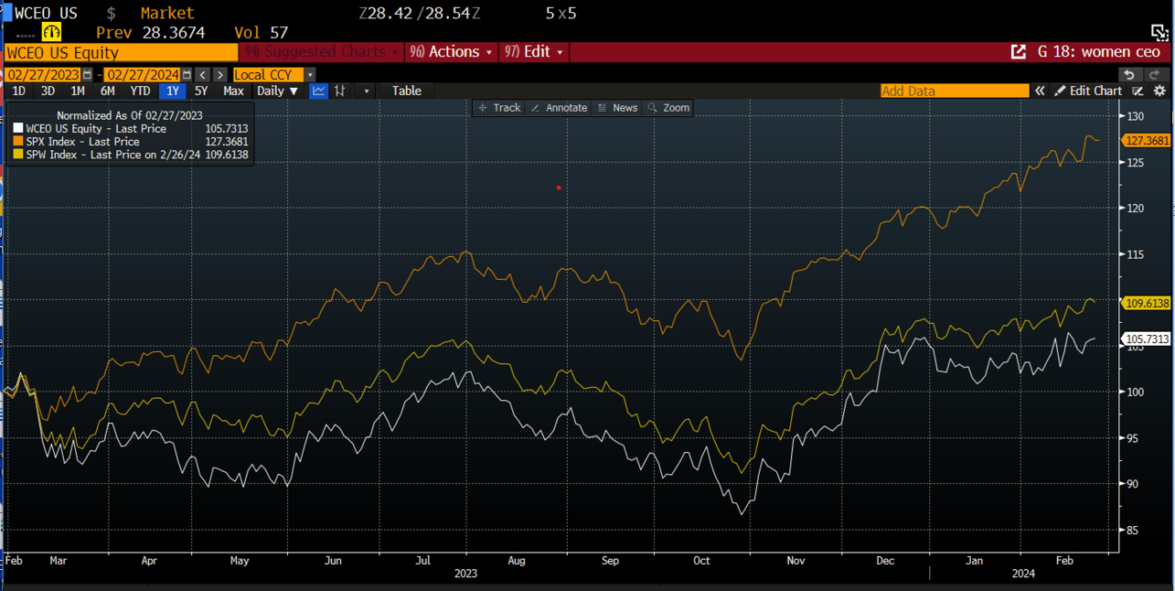The height and width of the screenshot is (591, 1175).
Task: Open the start date calendar picker
Action: [88, 74]
